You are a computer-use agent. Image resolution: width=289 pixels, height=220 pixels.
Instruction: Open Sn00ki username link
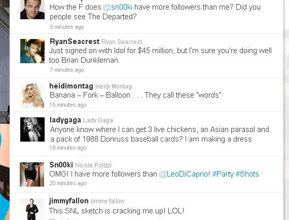tap(61, 165)
